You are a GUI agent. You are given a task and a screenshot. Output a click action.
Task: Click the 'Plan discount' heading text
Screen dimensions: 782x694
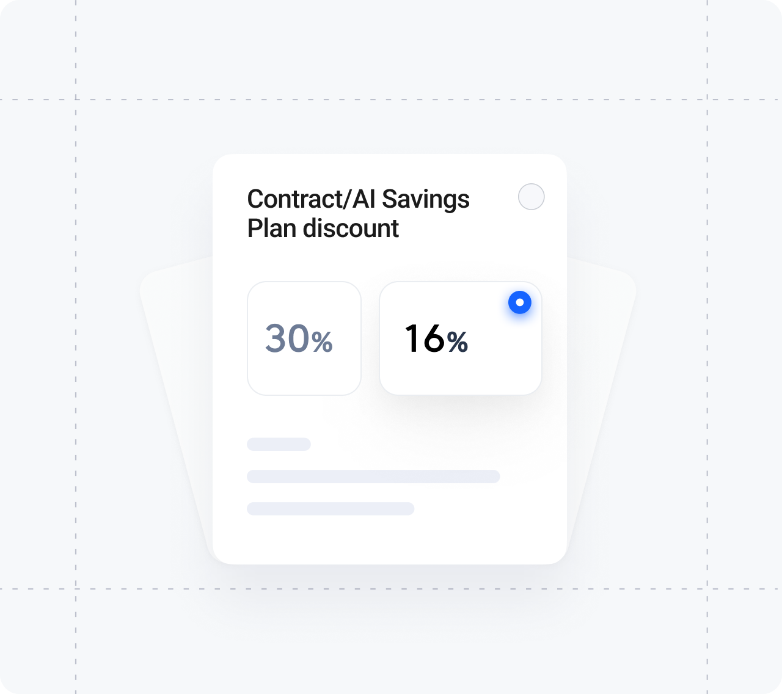[x=323, y=228]
